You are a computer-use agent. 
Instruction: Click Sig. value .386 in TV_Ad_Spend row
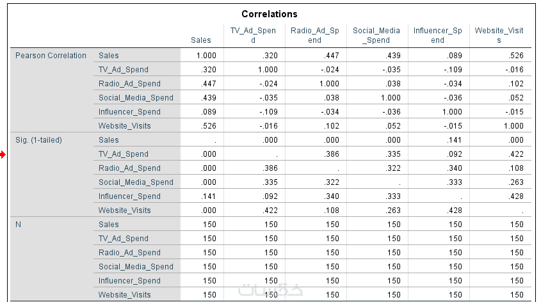331,154
